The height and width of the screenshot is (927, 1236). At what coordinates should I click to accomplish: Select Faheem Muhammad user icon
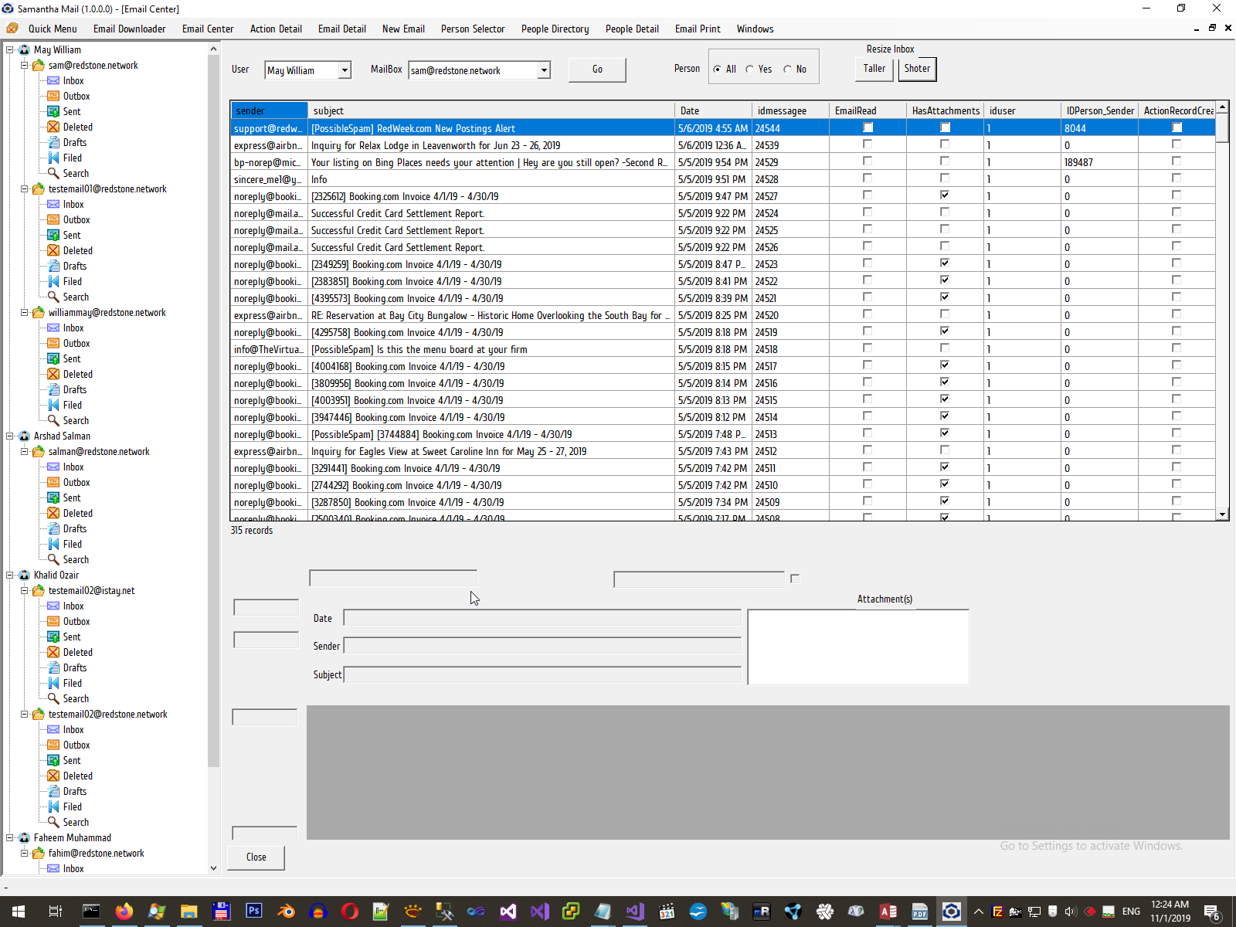[x=25, y=837]
